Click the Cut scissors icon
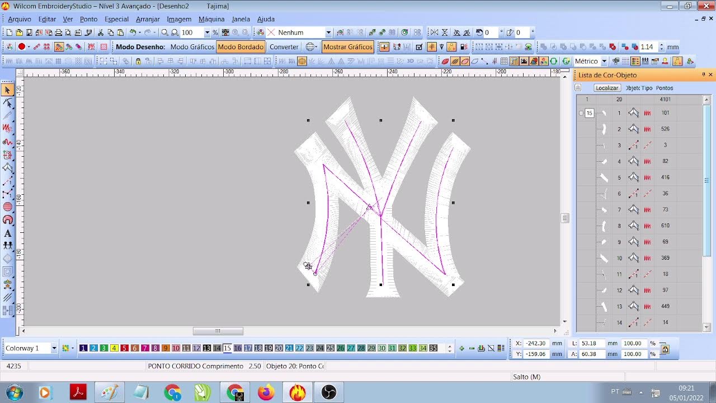This screenshot has width=716, height=403. pos(101,32)
